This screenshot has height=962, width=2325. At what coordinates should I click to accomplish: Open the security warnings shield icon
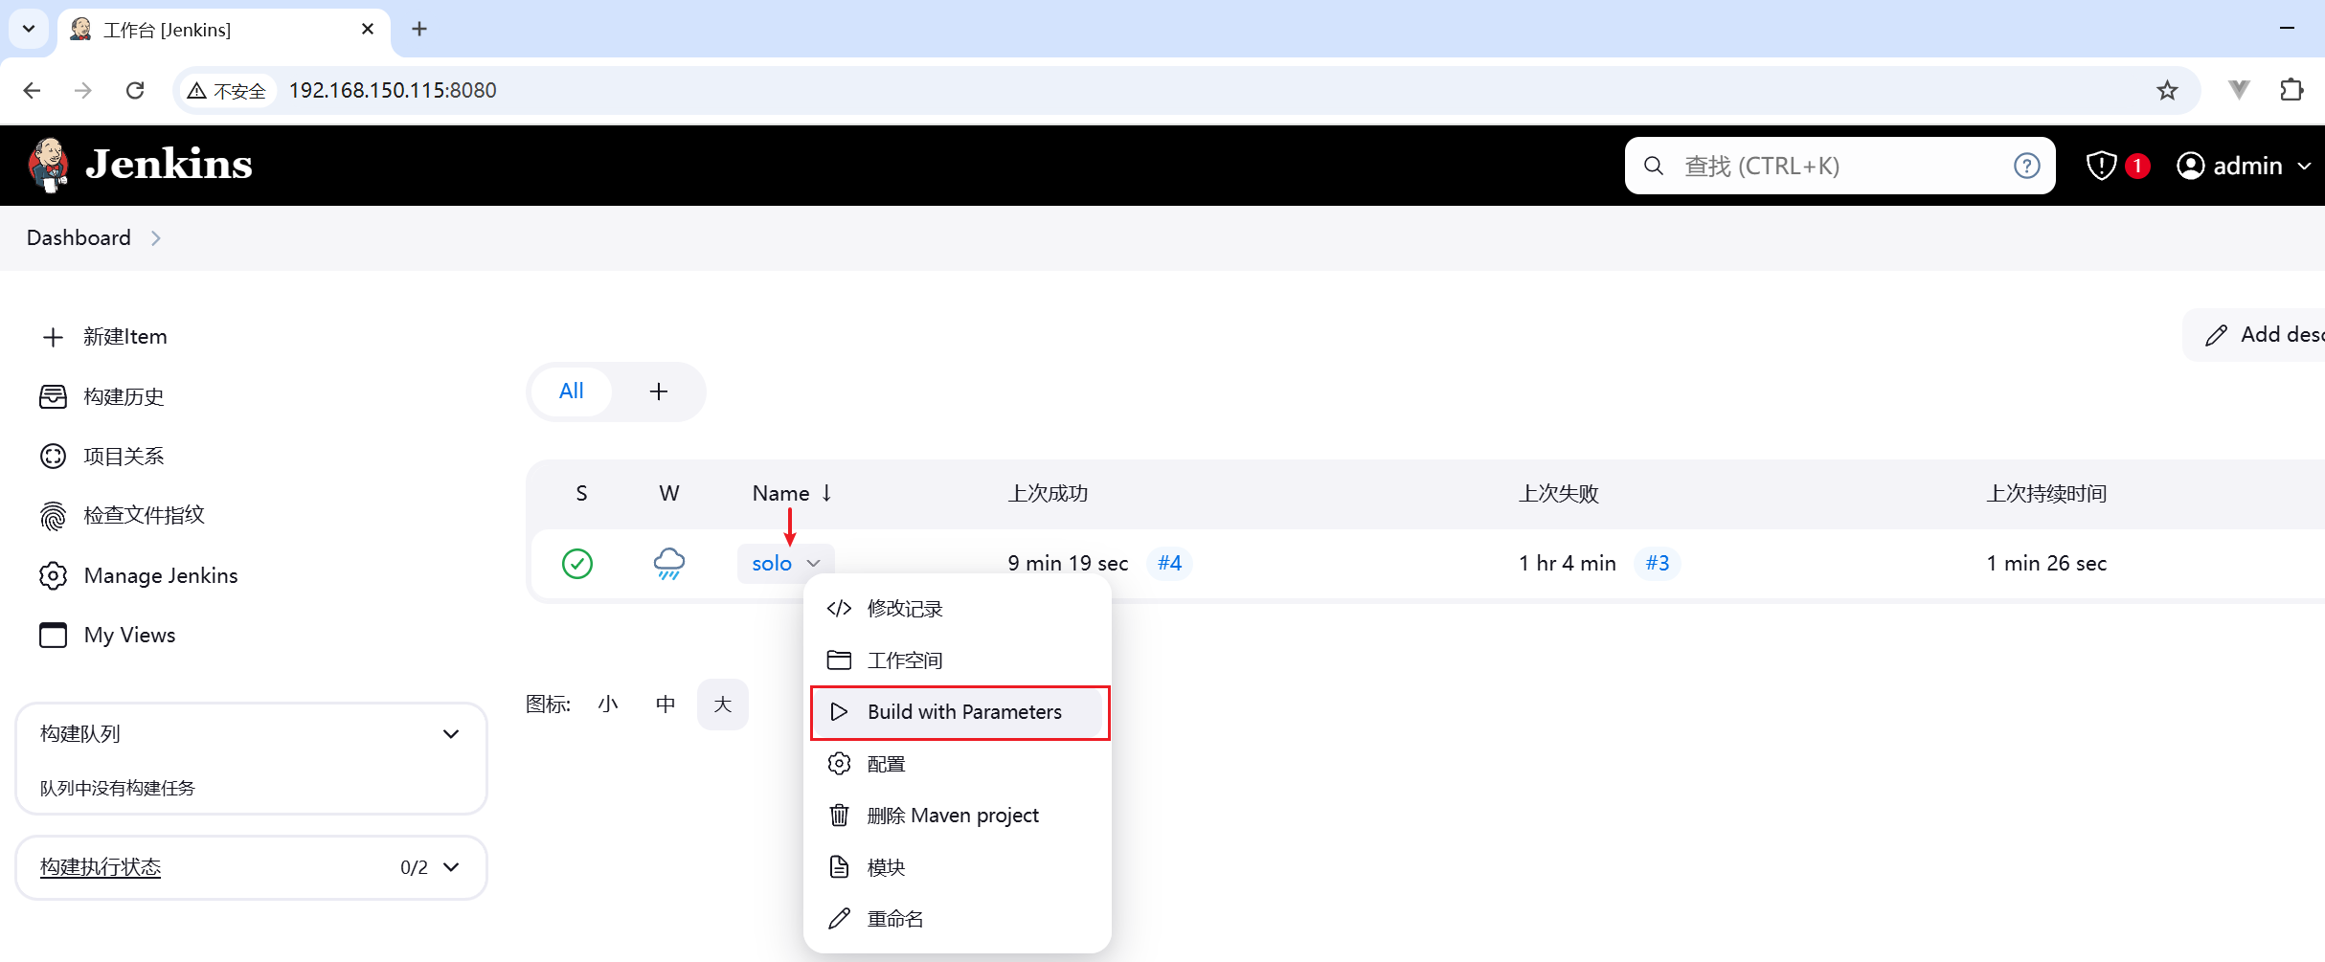pyautogui.click(x=2101, y=166)
